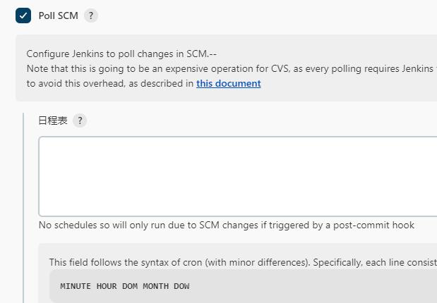Click the MINUTE word in cron example
Screen dimensions: 437x303
76,286
